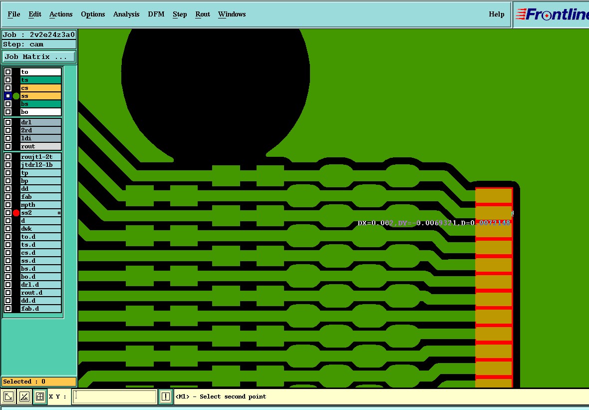Click the exclamation mark icon
This screenshot has height=410, width=589.
click(165, 397)
